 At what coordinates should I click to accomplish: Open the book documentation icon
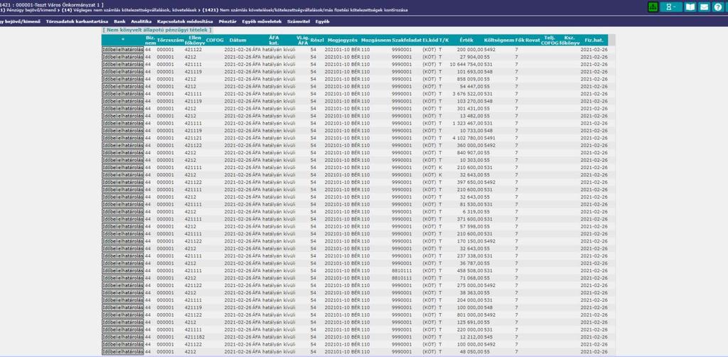tap(690, 7)
